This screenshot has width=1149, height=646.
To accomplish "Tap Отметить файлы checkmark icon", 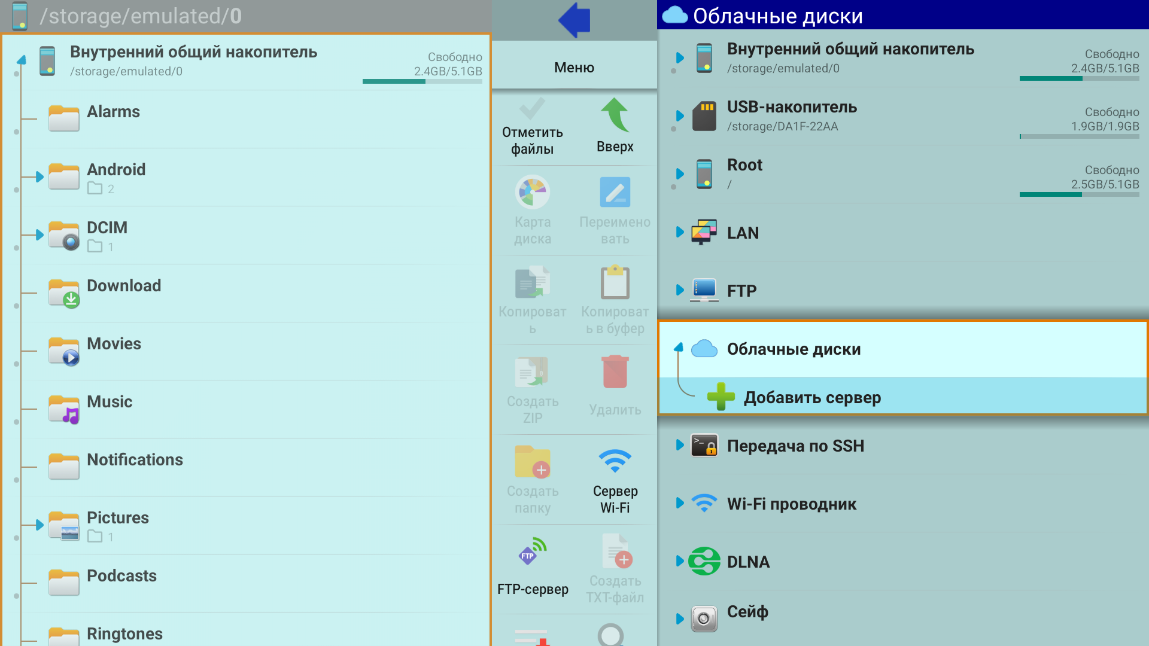I will point(532,109).
